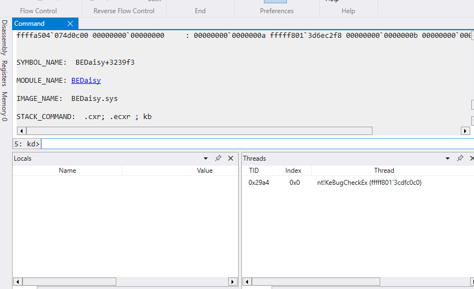Open the Registers side tab
The height and width of the screenshot is (289, 474).
[x=4, y=73]
